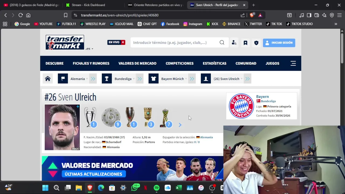Viewport: 345px width, 194px height.
Task: Open the ESTADÍSTICAS menu
Action: [215, 63]
